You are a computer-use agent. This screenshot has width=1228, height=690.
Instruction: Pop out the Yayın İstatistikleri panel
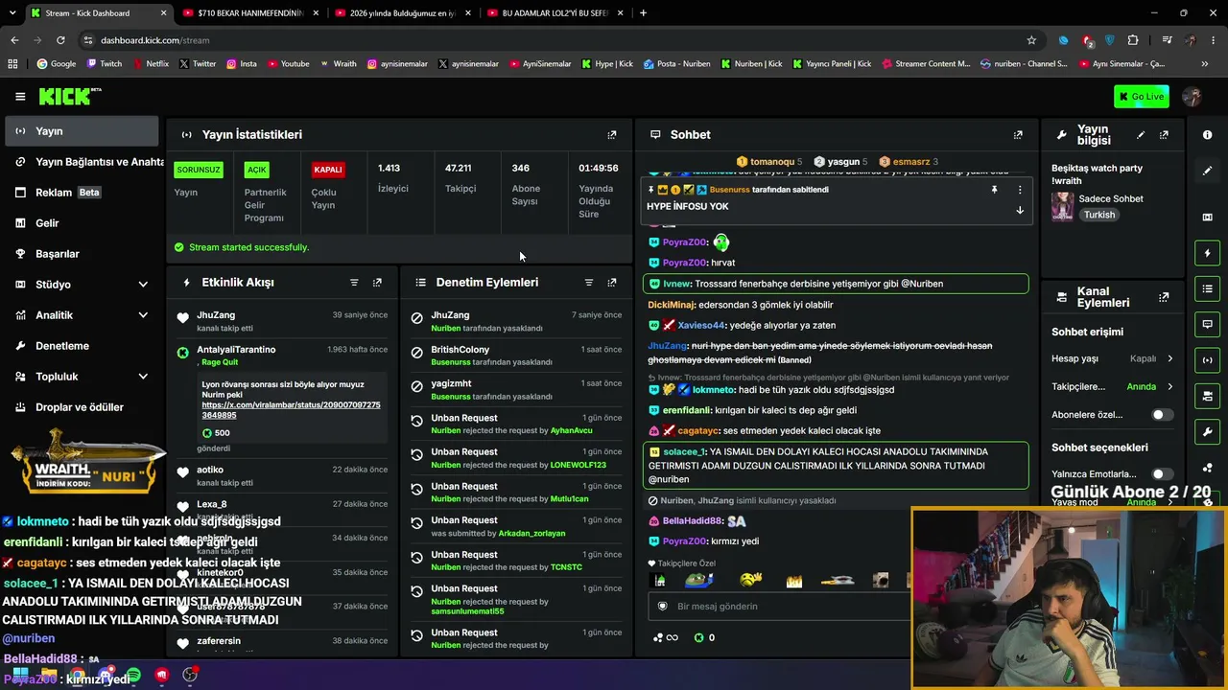pos(612,135)
